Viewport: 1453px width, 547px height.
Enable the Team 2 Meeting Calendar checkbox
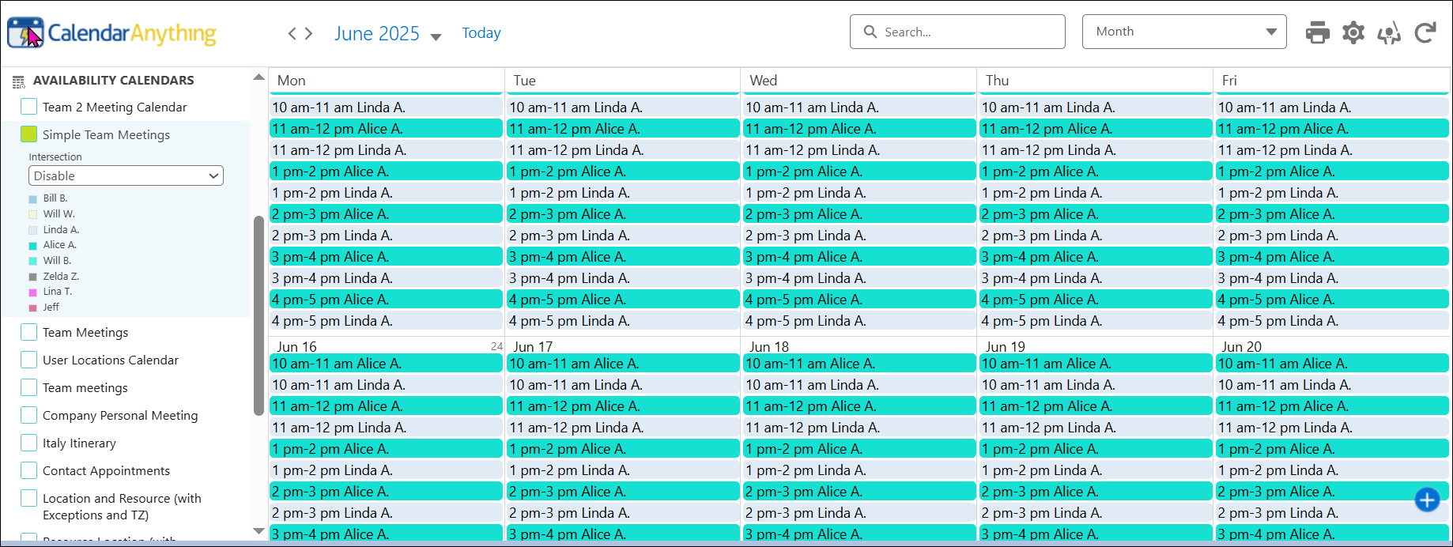[x=29, y=107]
